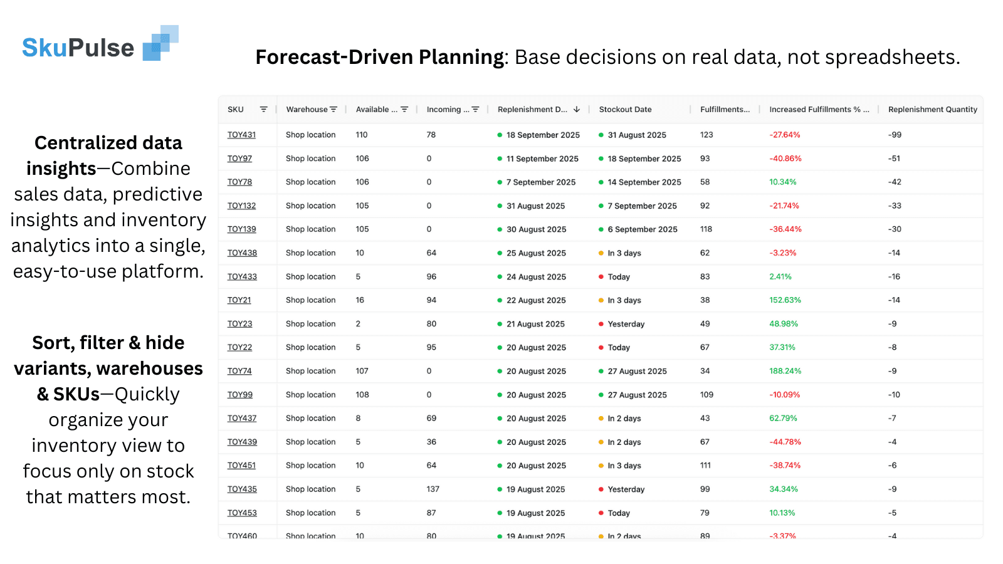Click the red status dot on TOY433's Today stockout
Image resolution: width=1003 pixels, height=564 pixels.
point(600,276)
